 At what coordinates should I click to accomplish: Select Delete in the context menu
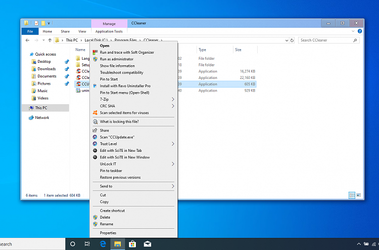(x=133, y=217)
